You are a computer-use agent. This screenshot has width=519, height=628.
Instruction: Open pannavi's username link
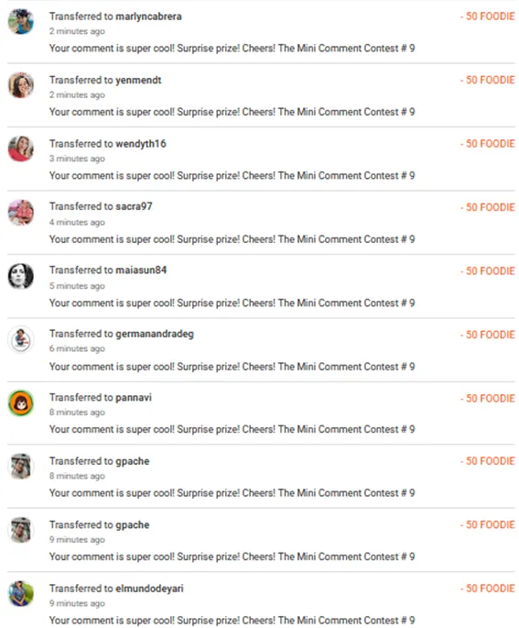(x=134, y=397)
